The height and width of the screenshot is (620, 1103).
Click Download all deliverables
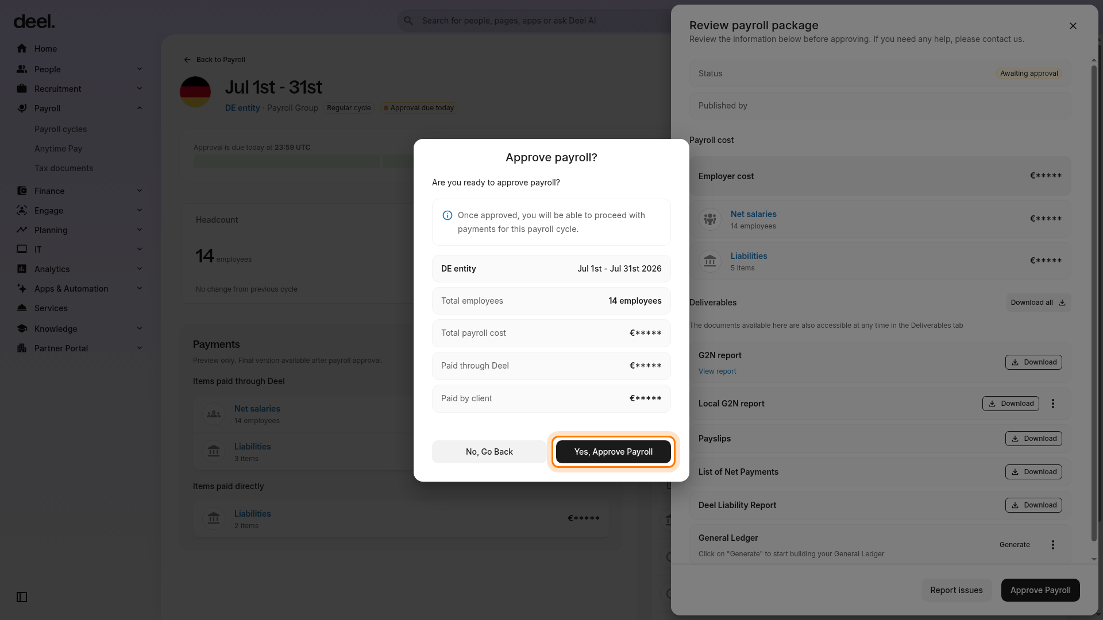pyautogui.click(x=1039, y=303)
